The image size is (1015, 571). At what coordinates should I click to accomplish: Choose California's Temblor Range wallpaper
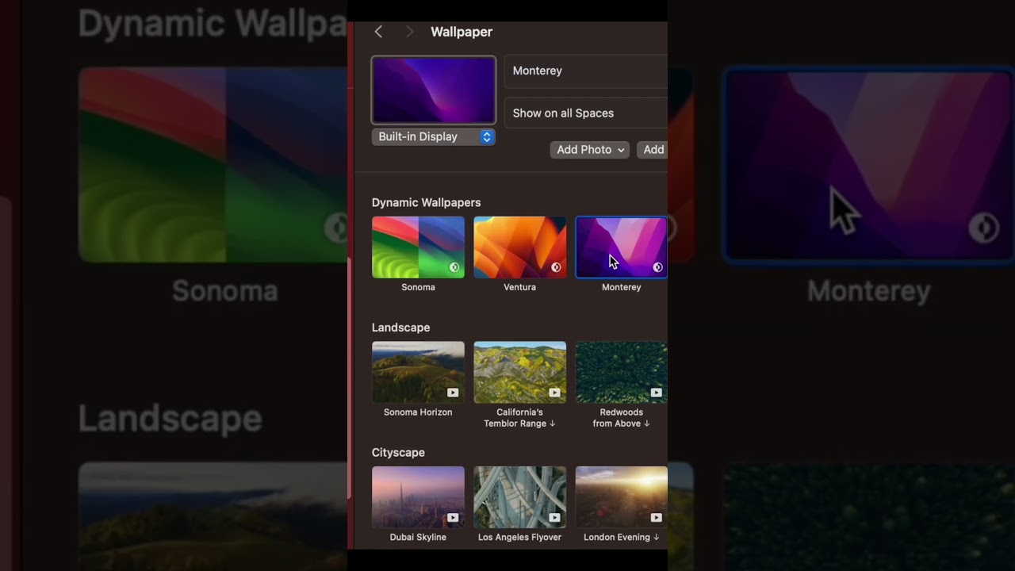click(519, 372)
